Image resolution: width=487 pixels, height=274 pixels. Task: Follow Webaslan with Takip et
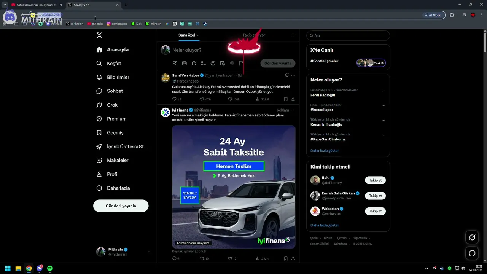click(x=375, y=211)
